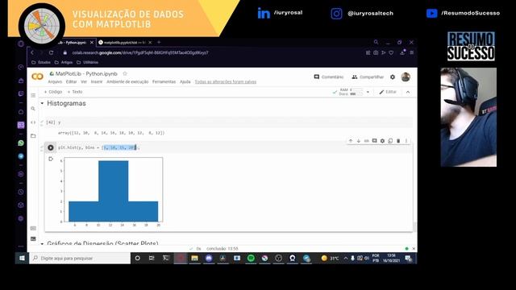Move the cell up with the arrow icon
This screenshot has height=290, width=516.
tap(351, 141)
